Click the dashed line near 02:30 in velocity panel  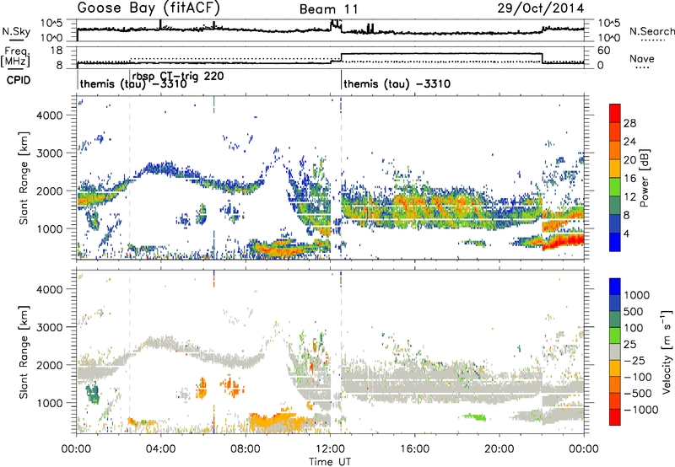click(130, 352)
